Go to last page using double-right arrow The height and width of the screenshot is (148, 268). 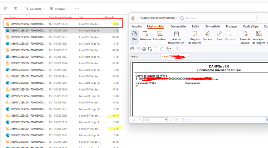tap(177, 120)
